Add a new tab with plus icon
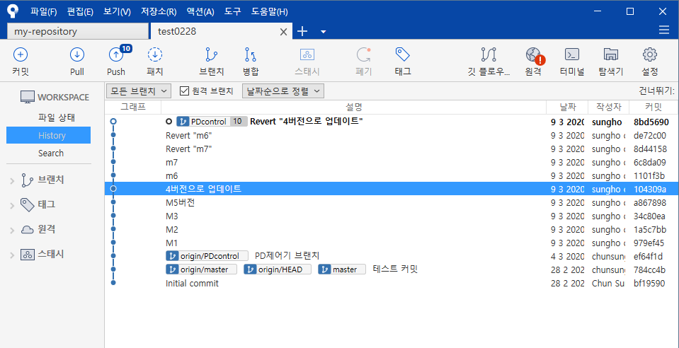 302,31
